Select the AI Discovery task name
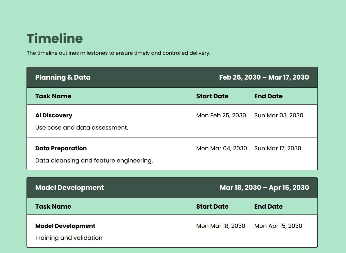Viewport: 346px width, 253px height. pos(54,115)
